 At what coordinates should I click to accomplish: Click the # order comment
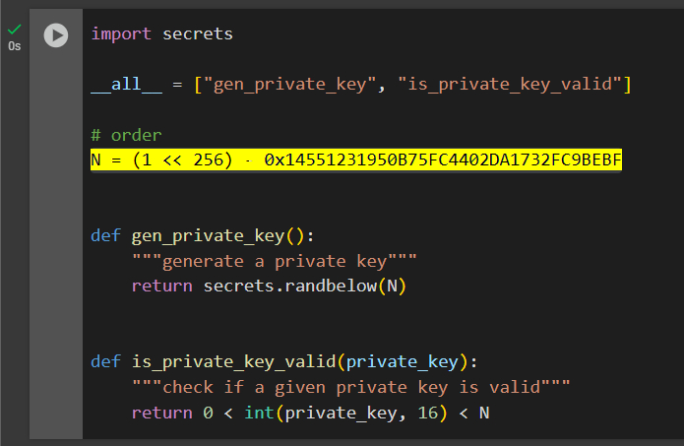(126, 135)
